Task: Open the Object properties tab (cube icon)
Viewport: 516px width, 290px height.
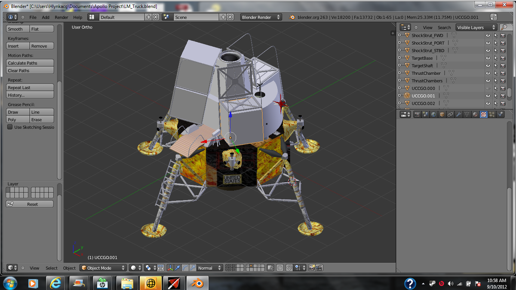Action: tap(442, 114)
